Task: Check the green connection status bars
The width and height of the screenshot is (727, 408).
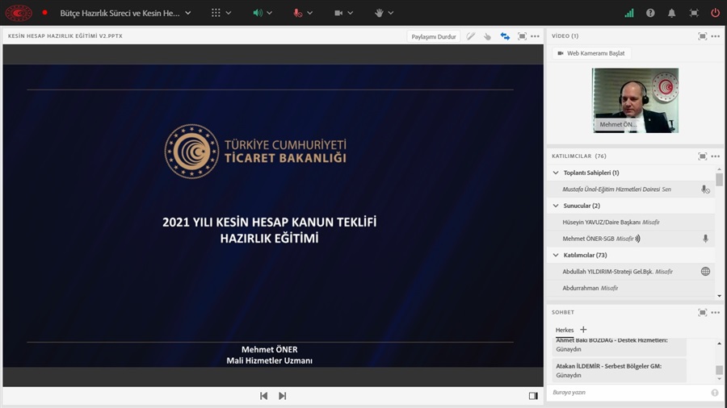Action: coord(629,13)
